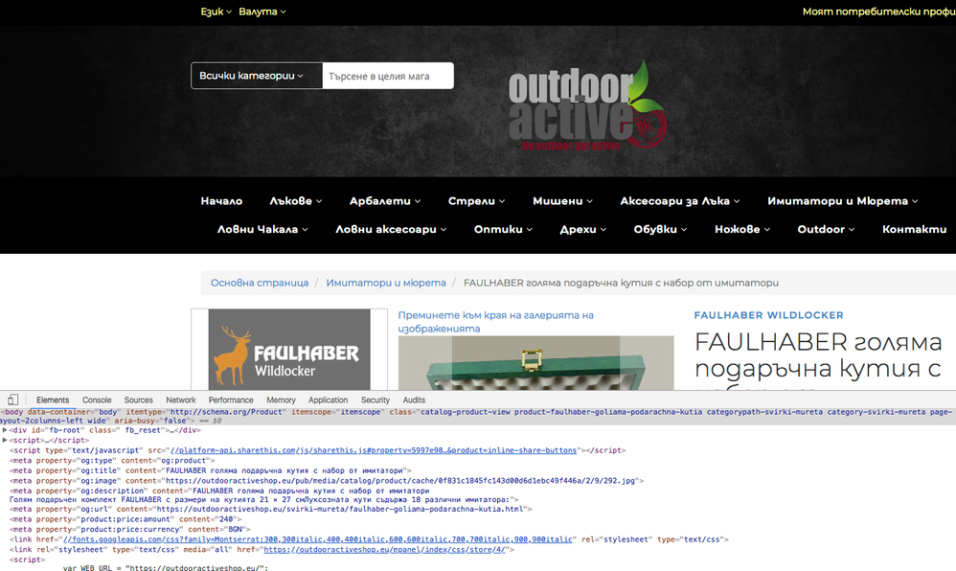The width and height of the screenshot is (956, 571).
Task: Switch to the Security DevTools tab
Action: click(x=375, y=400)
